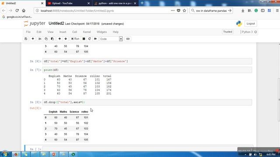Save page to Pocket icon
Image resolution: width=280 pixels, height=157 pixels.
click(x=178, y=10)
